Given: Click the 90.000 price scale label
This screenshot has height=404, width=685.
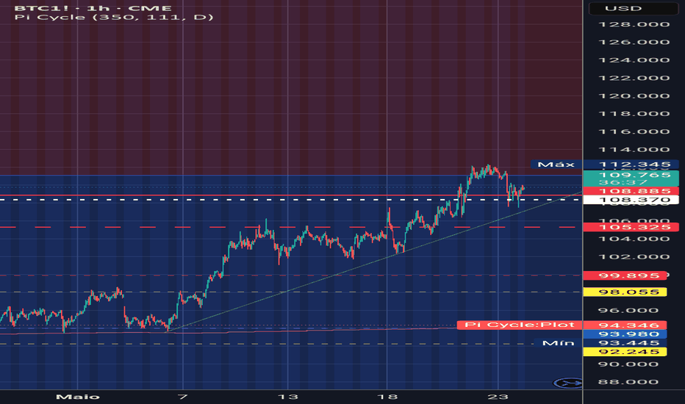Looking at the screenshot, I should 628,364.
